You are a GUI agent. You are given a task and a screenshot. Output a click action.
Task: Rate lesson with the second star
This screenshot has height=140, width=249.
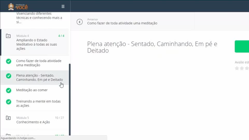tap(242, 68)
